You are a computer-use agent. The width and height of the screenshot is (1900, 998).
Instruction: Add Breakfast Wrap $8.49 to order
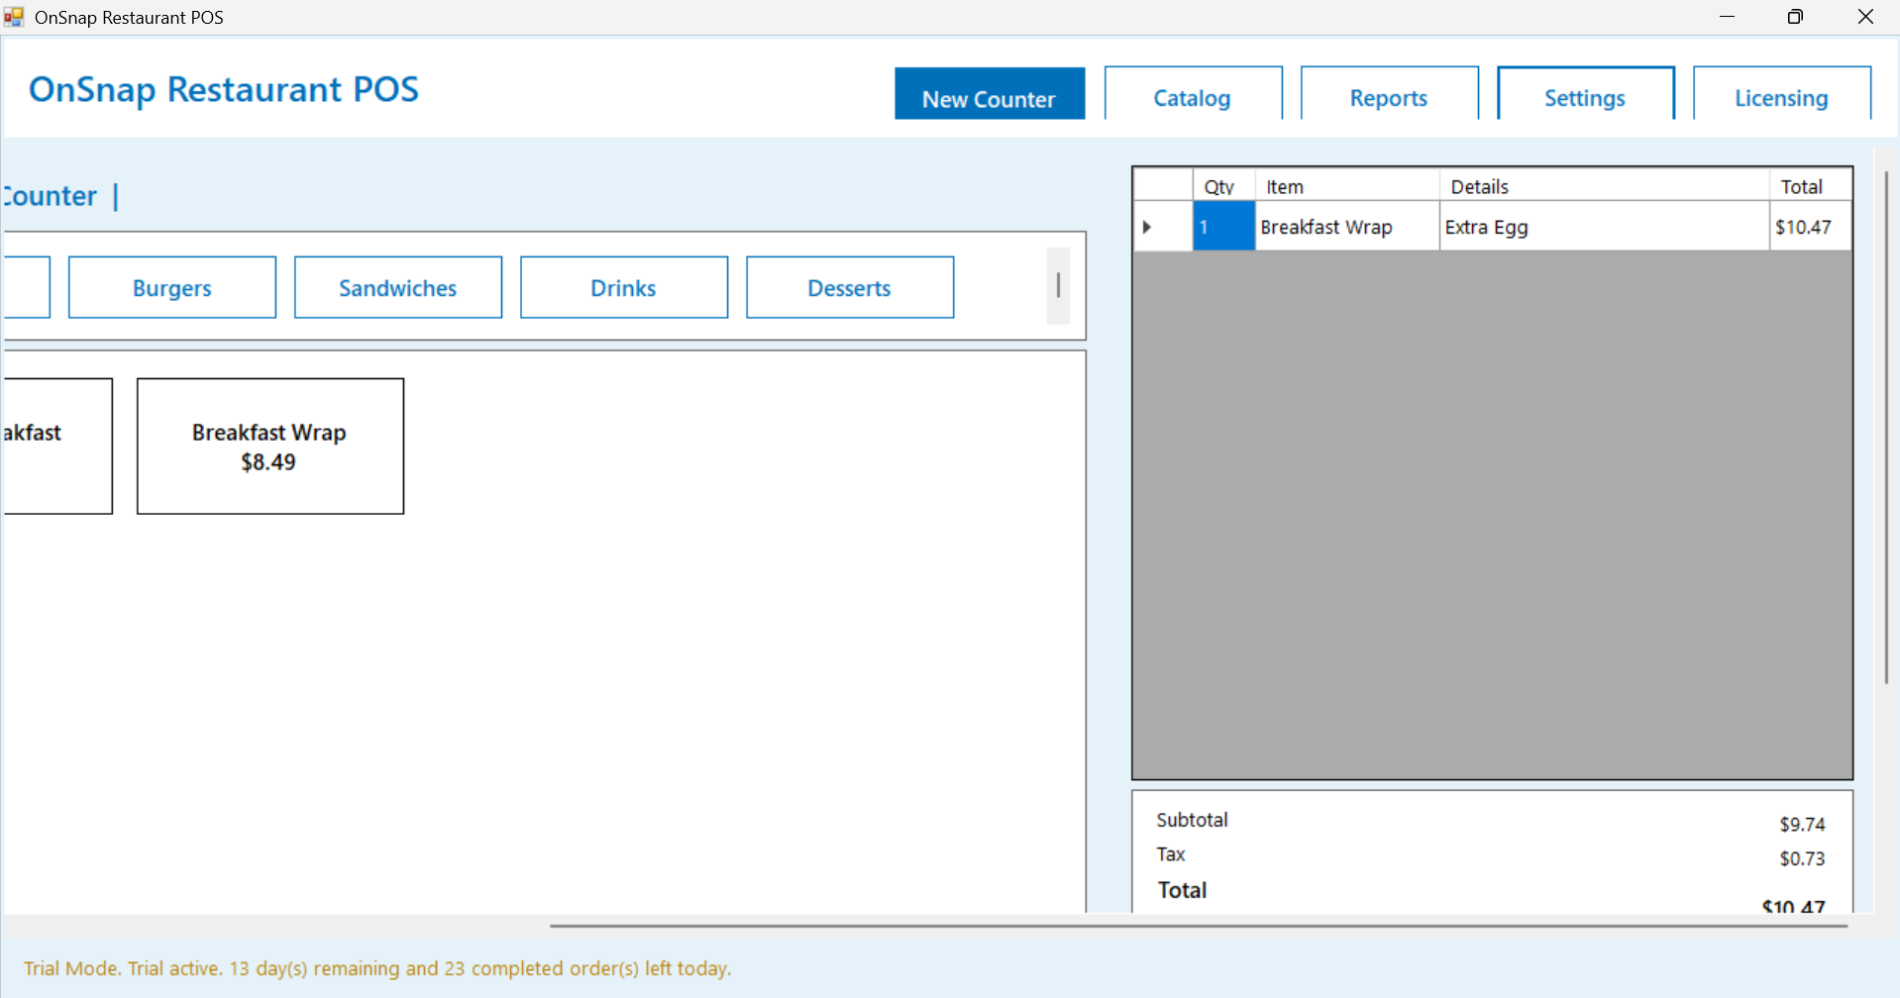click(x=270, y=447)
